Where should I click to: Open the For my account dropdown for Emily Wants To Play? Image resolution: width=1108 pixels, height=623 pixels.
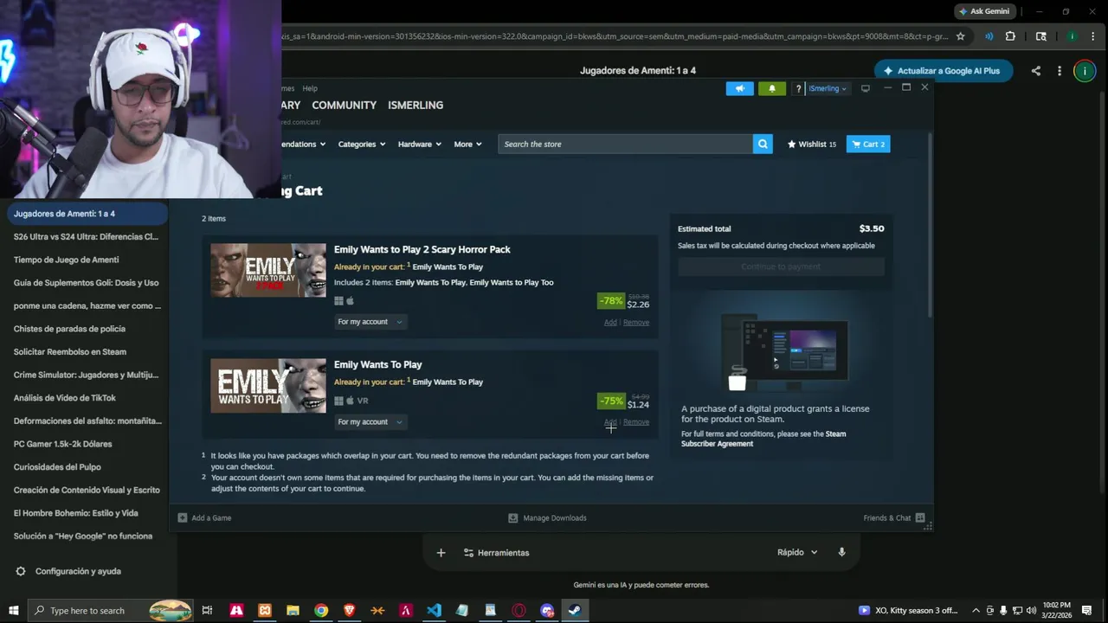click(x=370, y=422)
